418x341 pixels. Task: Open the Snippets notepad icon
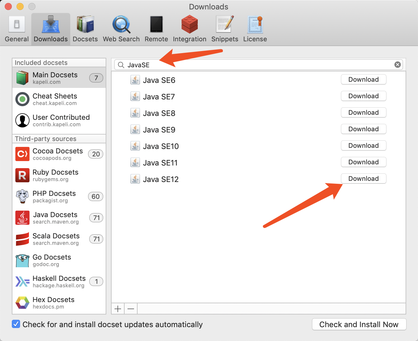pos(225,24)
